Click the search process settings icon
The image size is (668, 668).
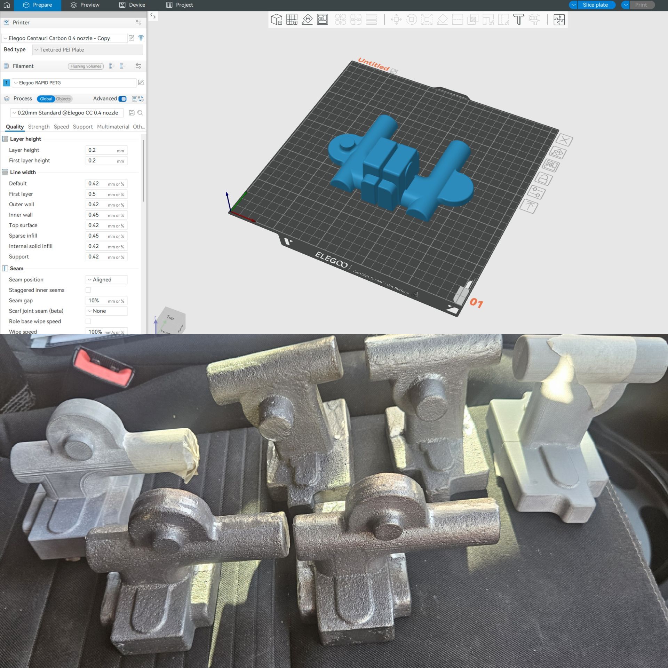(x=140, y=113)
